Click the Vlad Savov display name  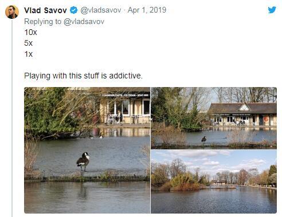click(x=45, y=10)
